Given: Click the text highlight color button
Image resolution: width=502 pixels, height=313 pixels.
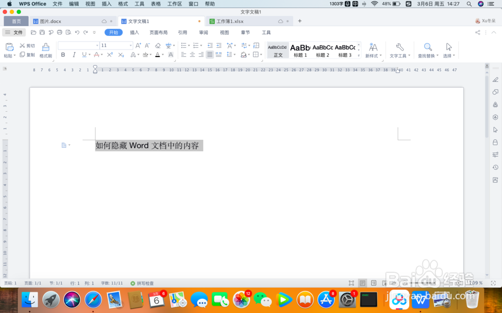Looking at the screenshot, I should click(146, 55).
